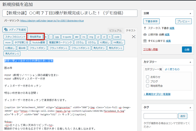Screen dimensions: 196x131
Task: Insert a link with the link quicktag
Action: (57, 37)
